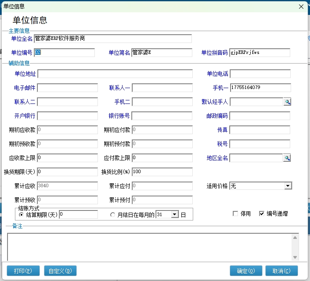Focus the 单位电话 input field
The width and height of the screenshot is (310, 281).
coord(260,74)
